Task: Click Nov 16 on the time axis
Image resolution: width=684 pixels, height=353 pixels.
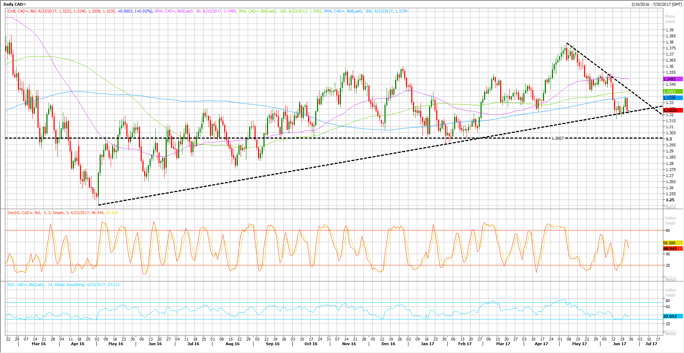Action: click(349, 344)
